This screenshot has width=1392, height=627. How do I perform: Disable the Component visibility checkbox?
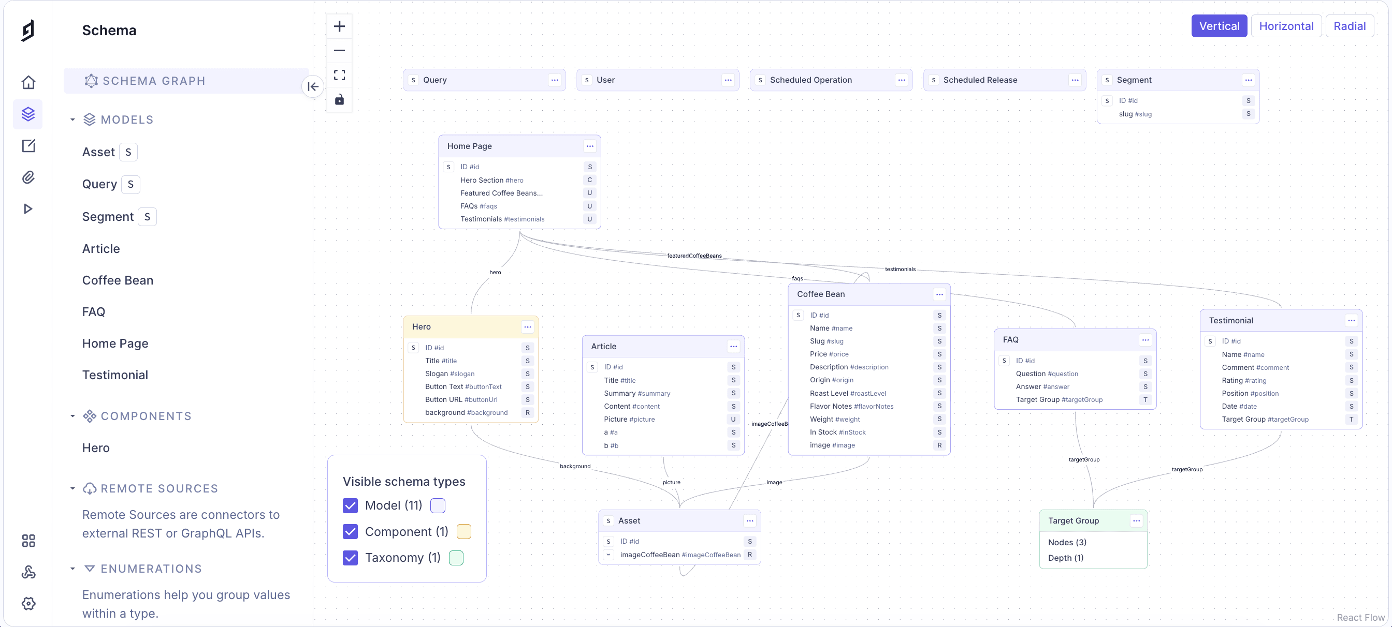(350, 531)
